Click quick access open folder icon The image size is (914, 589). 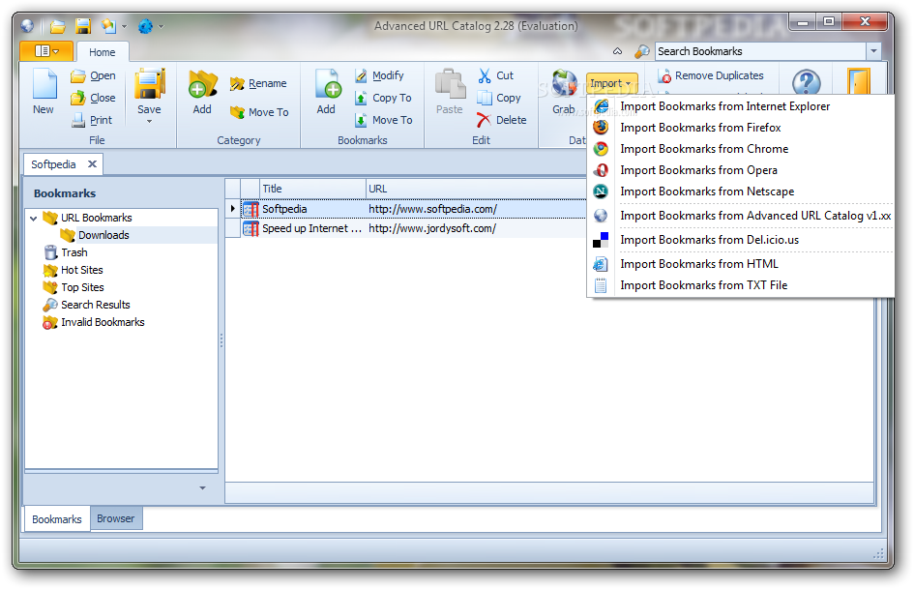pyautogui.click(x=57, y=26)
